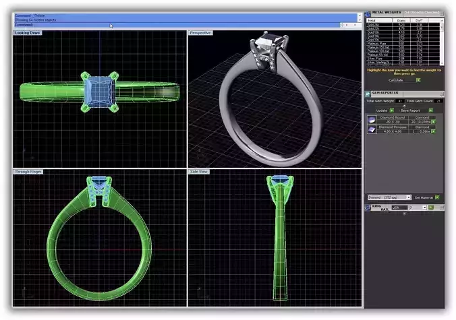Click the green Ring Rail go button

430,207
